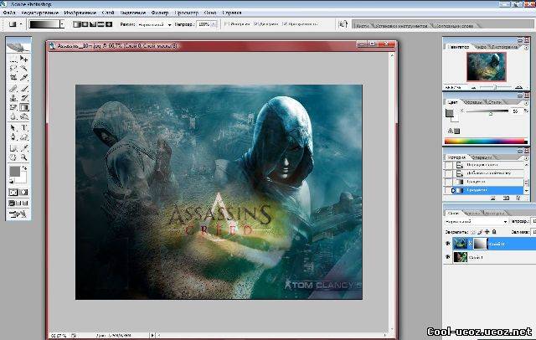Select the Rectangular Marquee tool

click(x=13, y=59)
